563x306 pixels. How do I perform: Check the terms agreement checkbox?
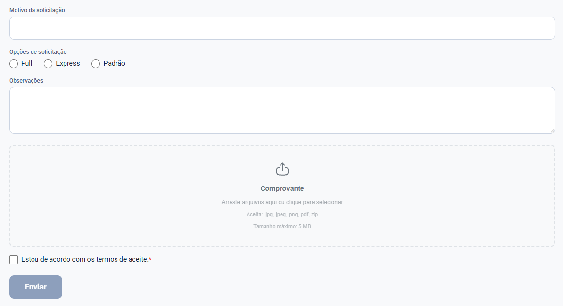14,260
